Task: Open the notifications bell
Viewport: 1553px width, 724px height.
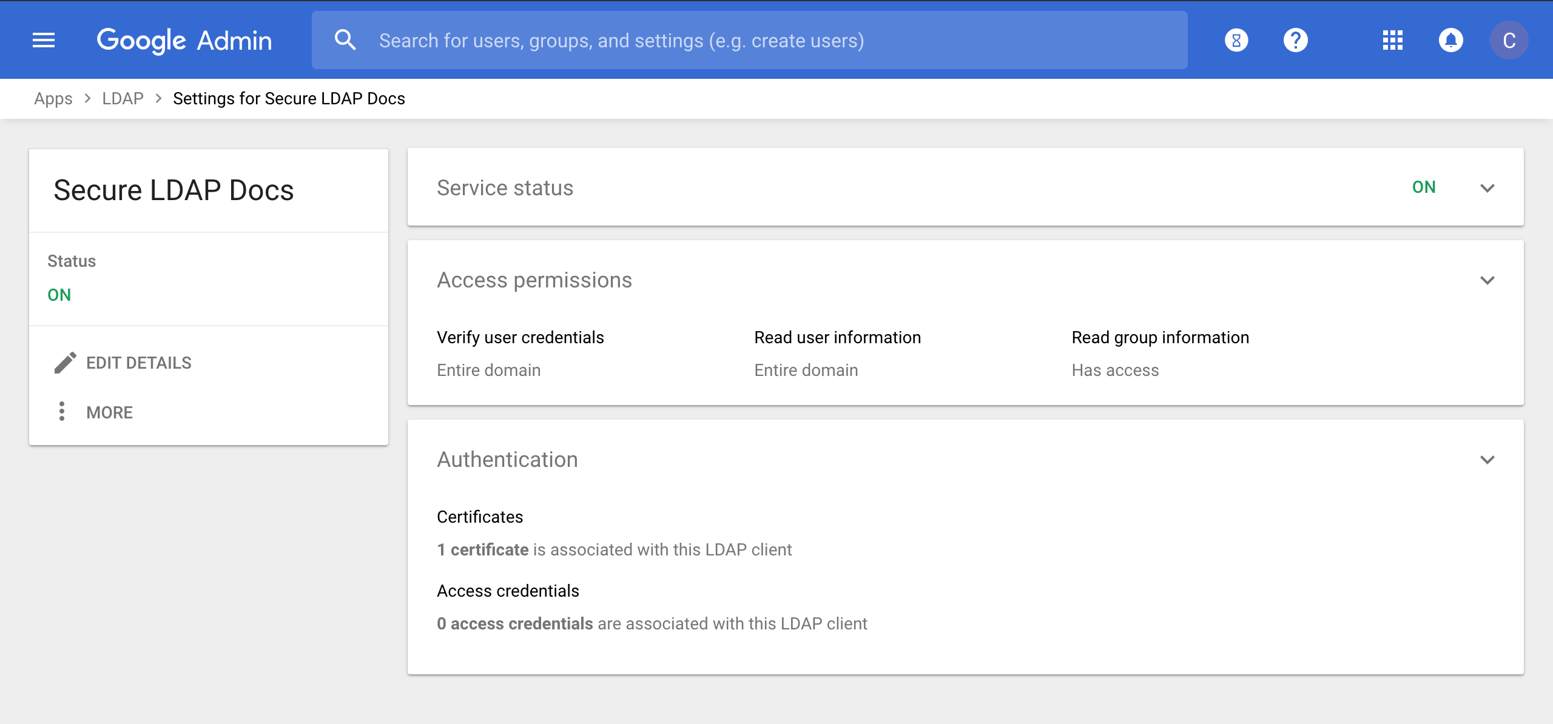Action: [x=1450, y=41]
